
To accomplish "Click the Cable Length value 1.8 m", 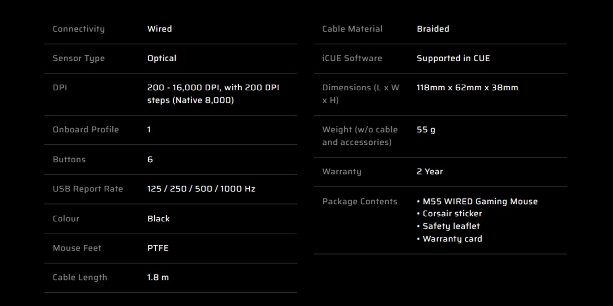I will pyautogui.click(x=158, y=278).
